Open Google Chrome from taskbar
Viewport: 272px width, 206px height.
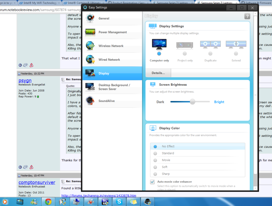[x=48, y=202]
